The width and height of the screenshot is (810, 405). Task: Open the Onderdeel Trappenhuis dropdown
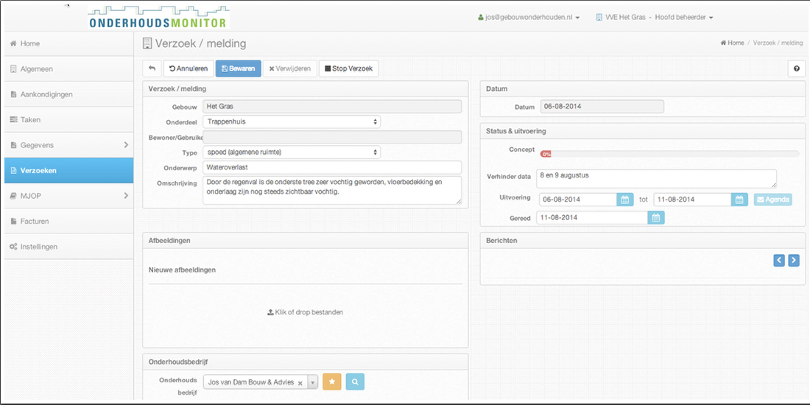coord(292,121)
